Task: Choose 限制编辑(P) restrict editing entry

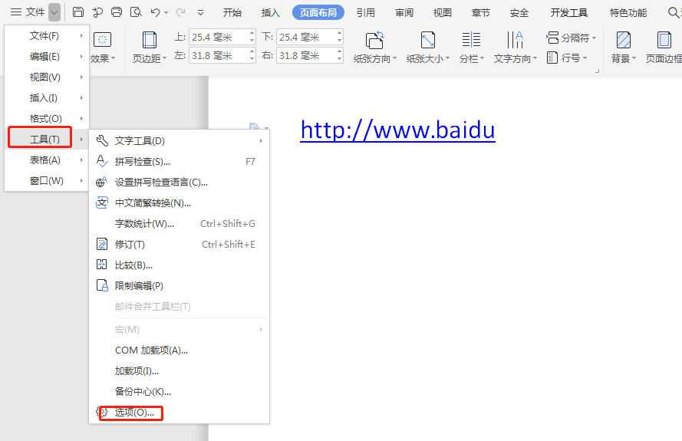Action: [180, 286]
